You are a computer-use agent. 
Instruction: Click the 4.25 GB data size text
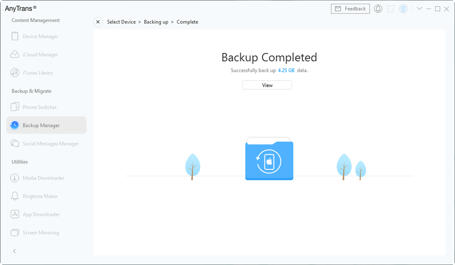(x=286, y=70)
